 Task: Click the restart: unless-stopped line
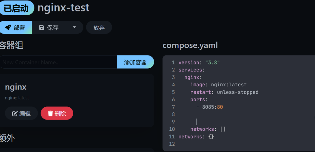point(224,92)
